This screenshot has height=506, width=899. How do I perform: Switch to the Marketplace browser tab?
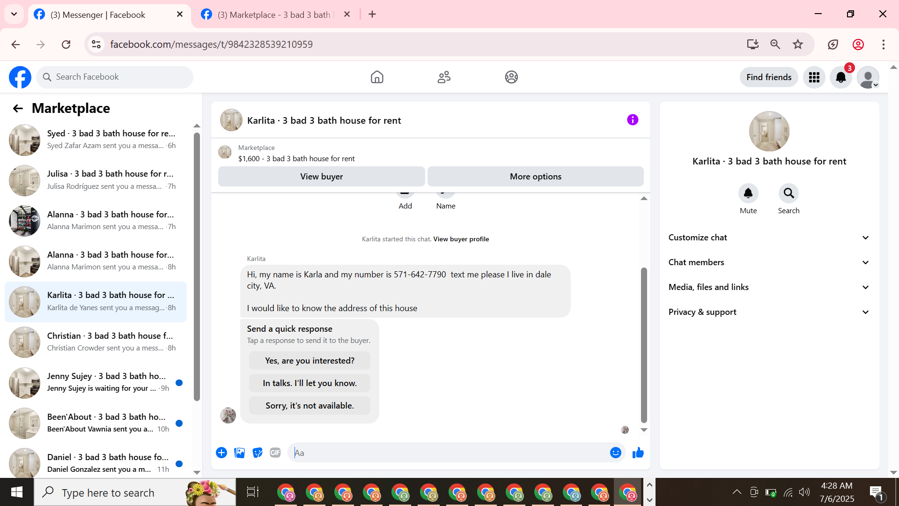tap(276, 15)
